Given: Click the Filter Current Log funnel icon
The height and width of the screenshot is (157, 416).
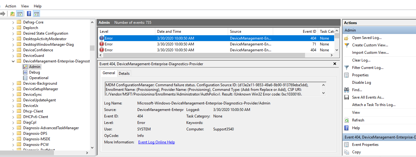Looking at the screenshot, I should (x=347, y=68).
